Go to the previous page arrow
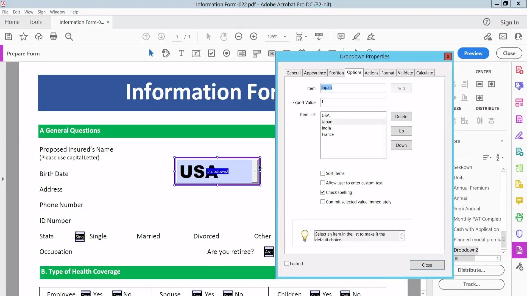 [146, 36]
